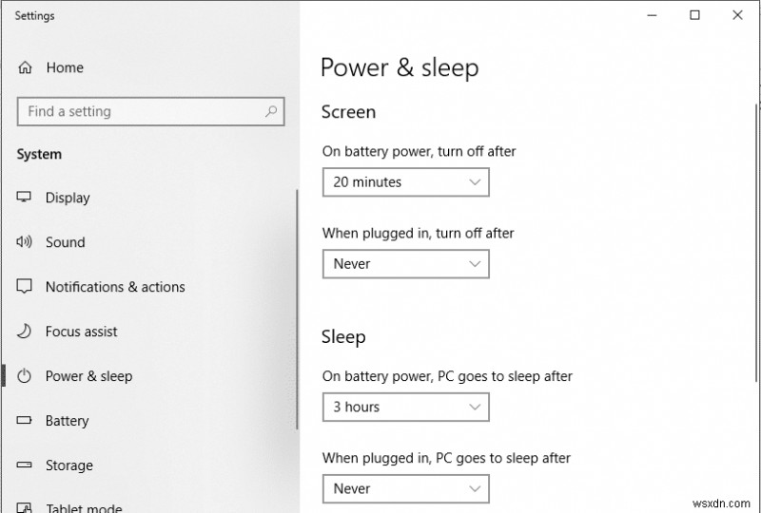Viewport: 761px width, 513px height.
Task: Click the Sound speaker icon
Action: point(25,242)
